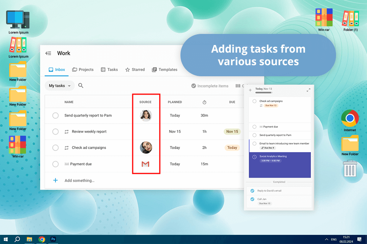Switch to the Projects tab
The height and width of the screenshot is (244, 367).
83,70
